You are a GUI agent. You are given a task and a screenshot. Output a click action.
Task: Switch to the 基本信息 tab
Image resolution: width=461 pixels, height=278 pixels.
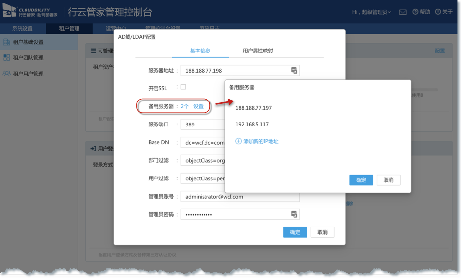pos(200,51)
